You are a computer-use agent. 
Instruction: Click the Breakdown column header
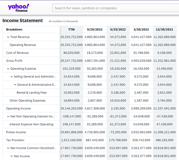(14, 30)
